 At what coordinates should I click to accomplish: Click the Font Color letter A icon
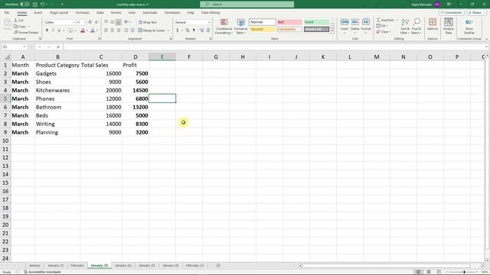point(93,31)
